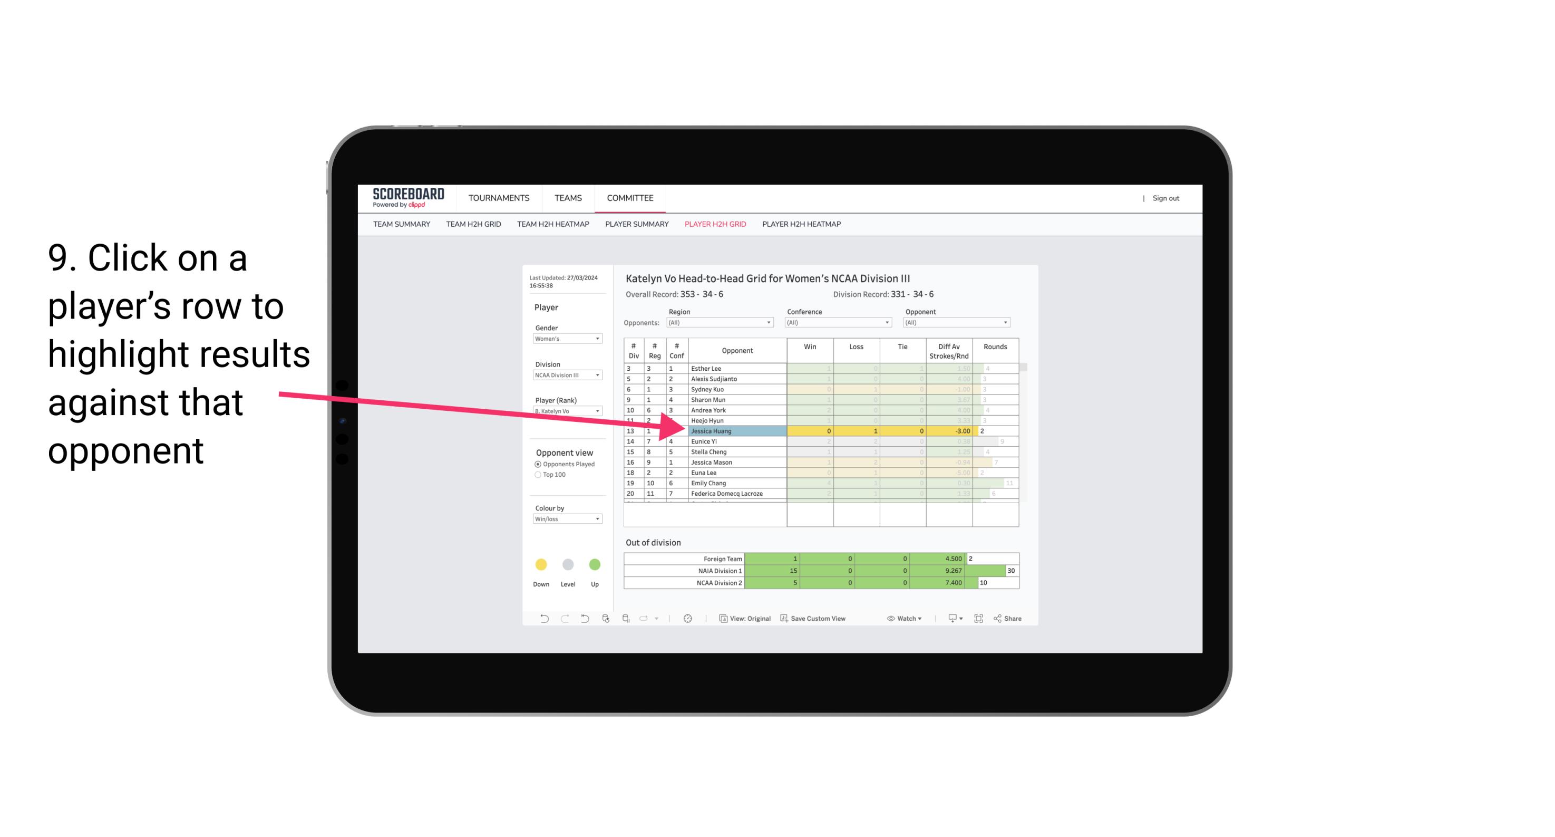This screenshot has height=837, width=1555.
Task: Click the COMMITTEE menu item
Action: tap(629, 198)
